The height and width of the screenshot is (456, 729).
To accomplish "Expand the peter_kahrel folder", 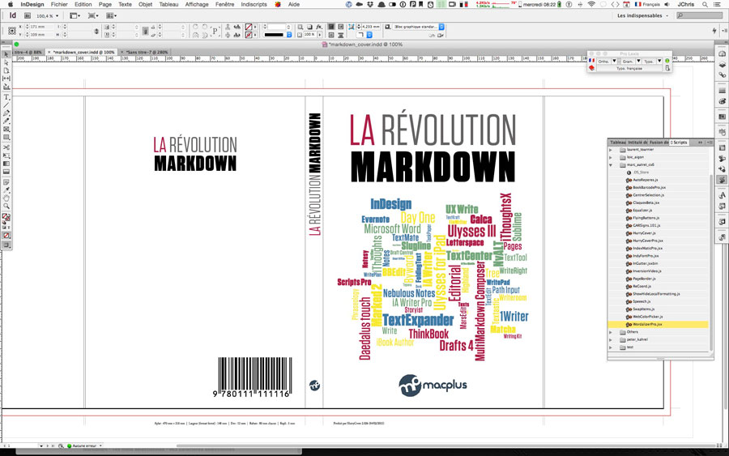I will tap(611, 340).
